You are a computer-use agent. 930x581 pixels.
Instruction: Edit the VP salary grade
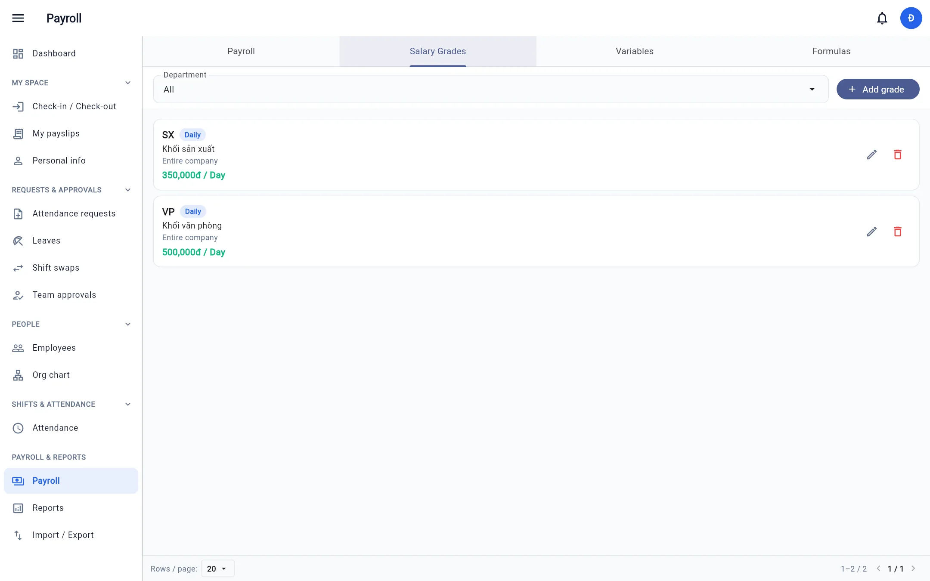pyautogui.click(x=872, y=232)
